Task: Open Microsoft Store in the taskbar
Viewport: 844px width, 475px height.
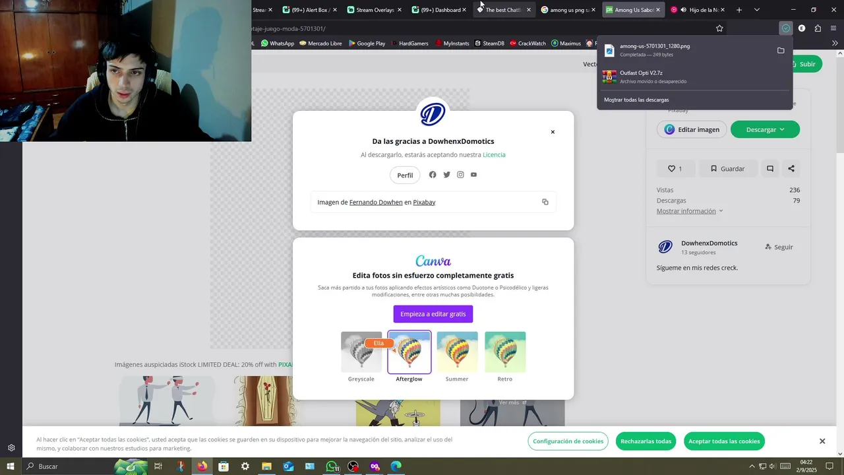Action: [224, 466]
